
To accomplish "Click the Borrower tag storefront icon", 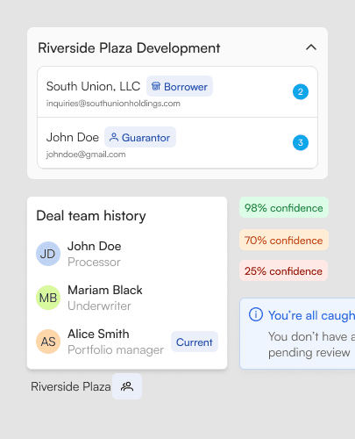I will (x=156, y=86).
